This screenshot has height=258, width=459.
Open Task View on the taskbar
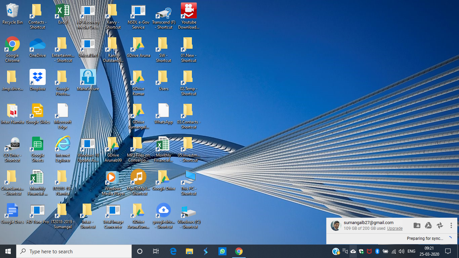[x=156, y=251]
